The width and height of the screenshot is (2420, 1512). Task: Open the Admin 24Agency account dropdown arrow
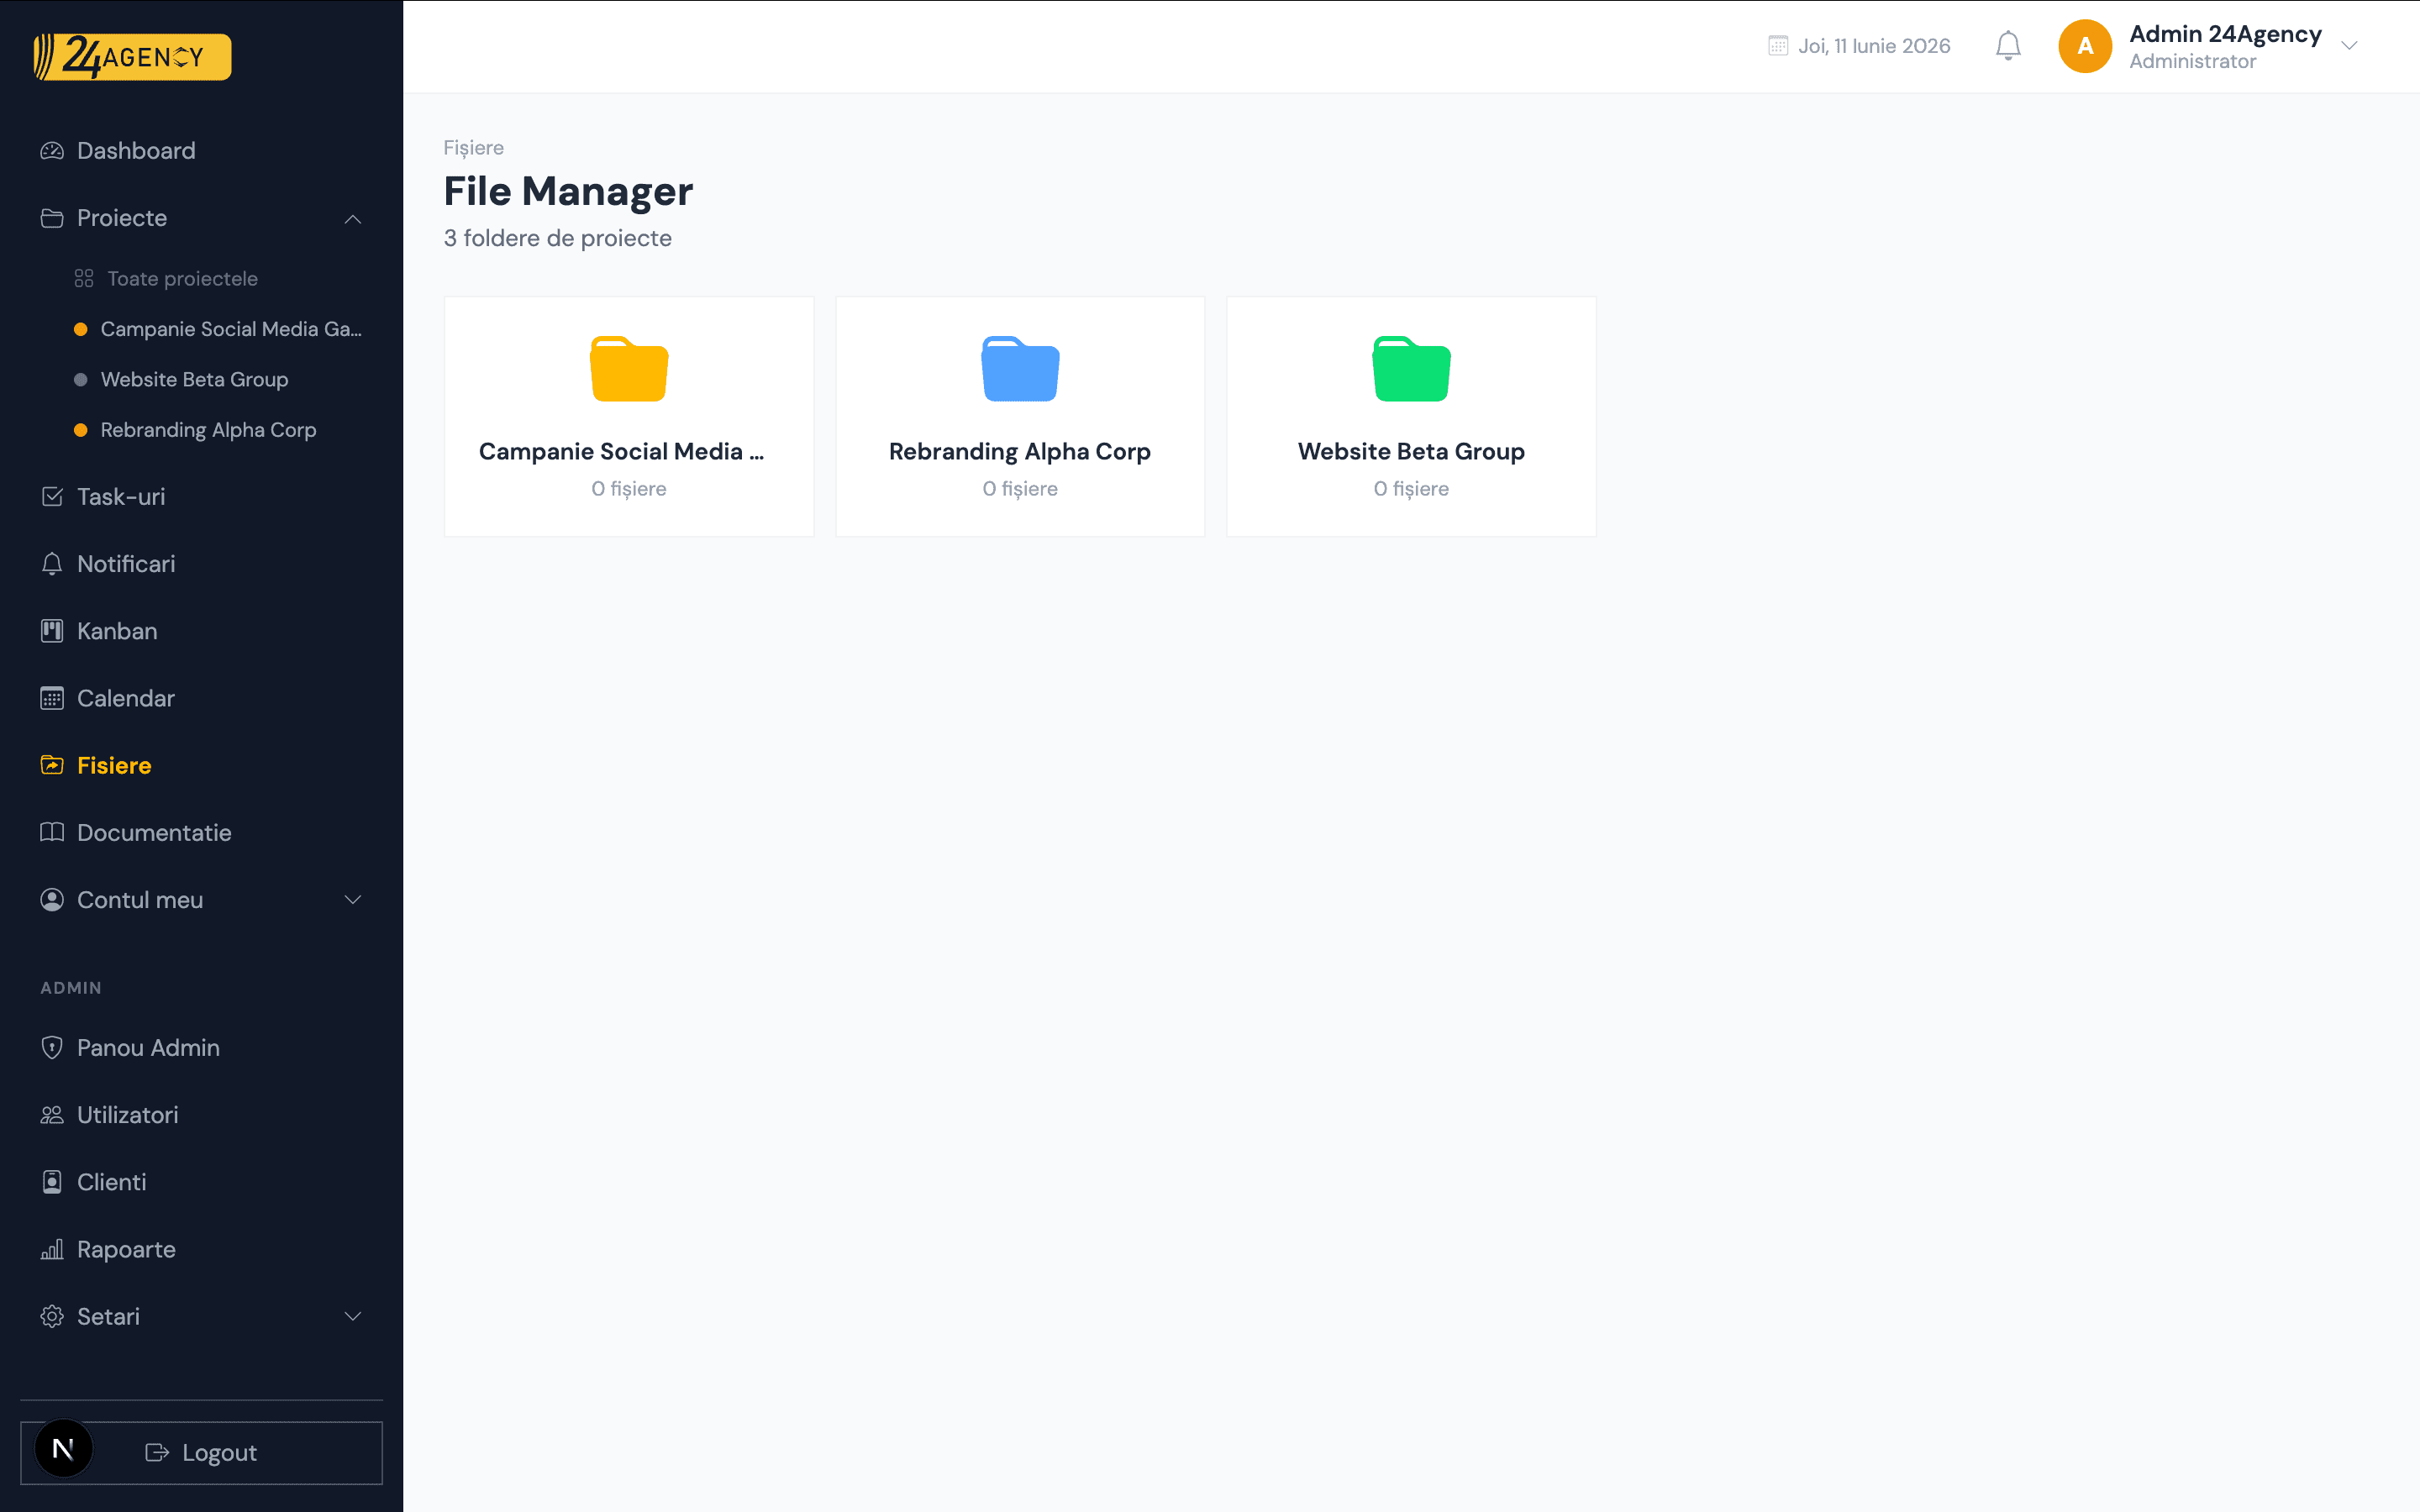click(x=2350, y=46)
